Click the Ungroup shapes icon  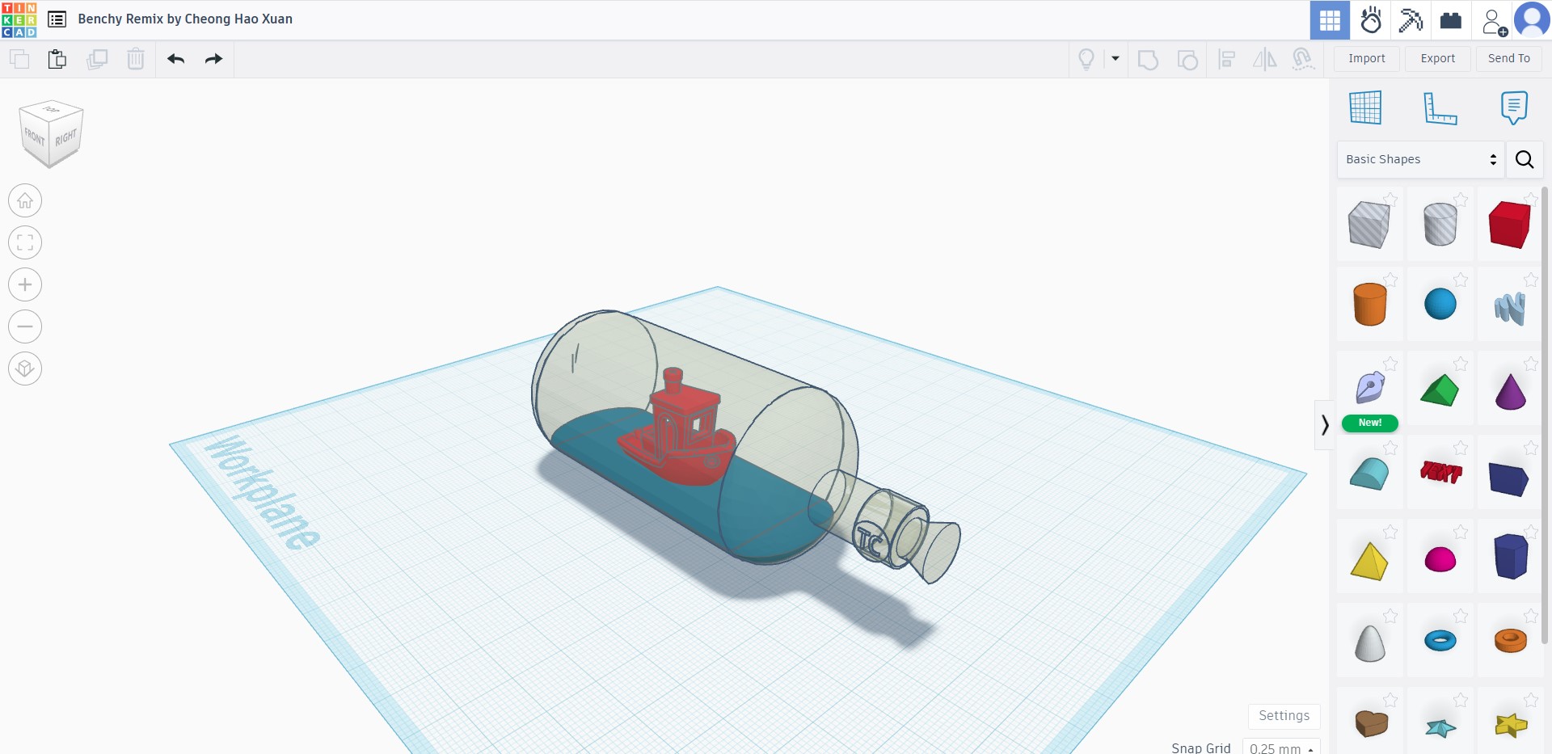(1187, 60)
